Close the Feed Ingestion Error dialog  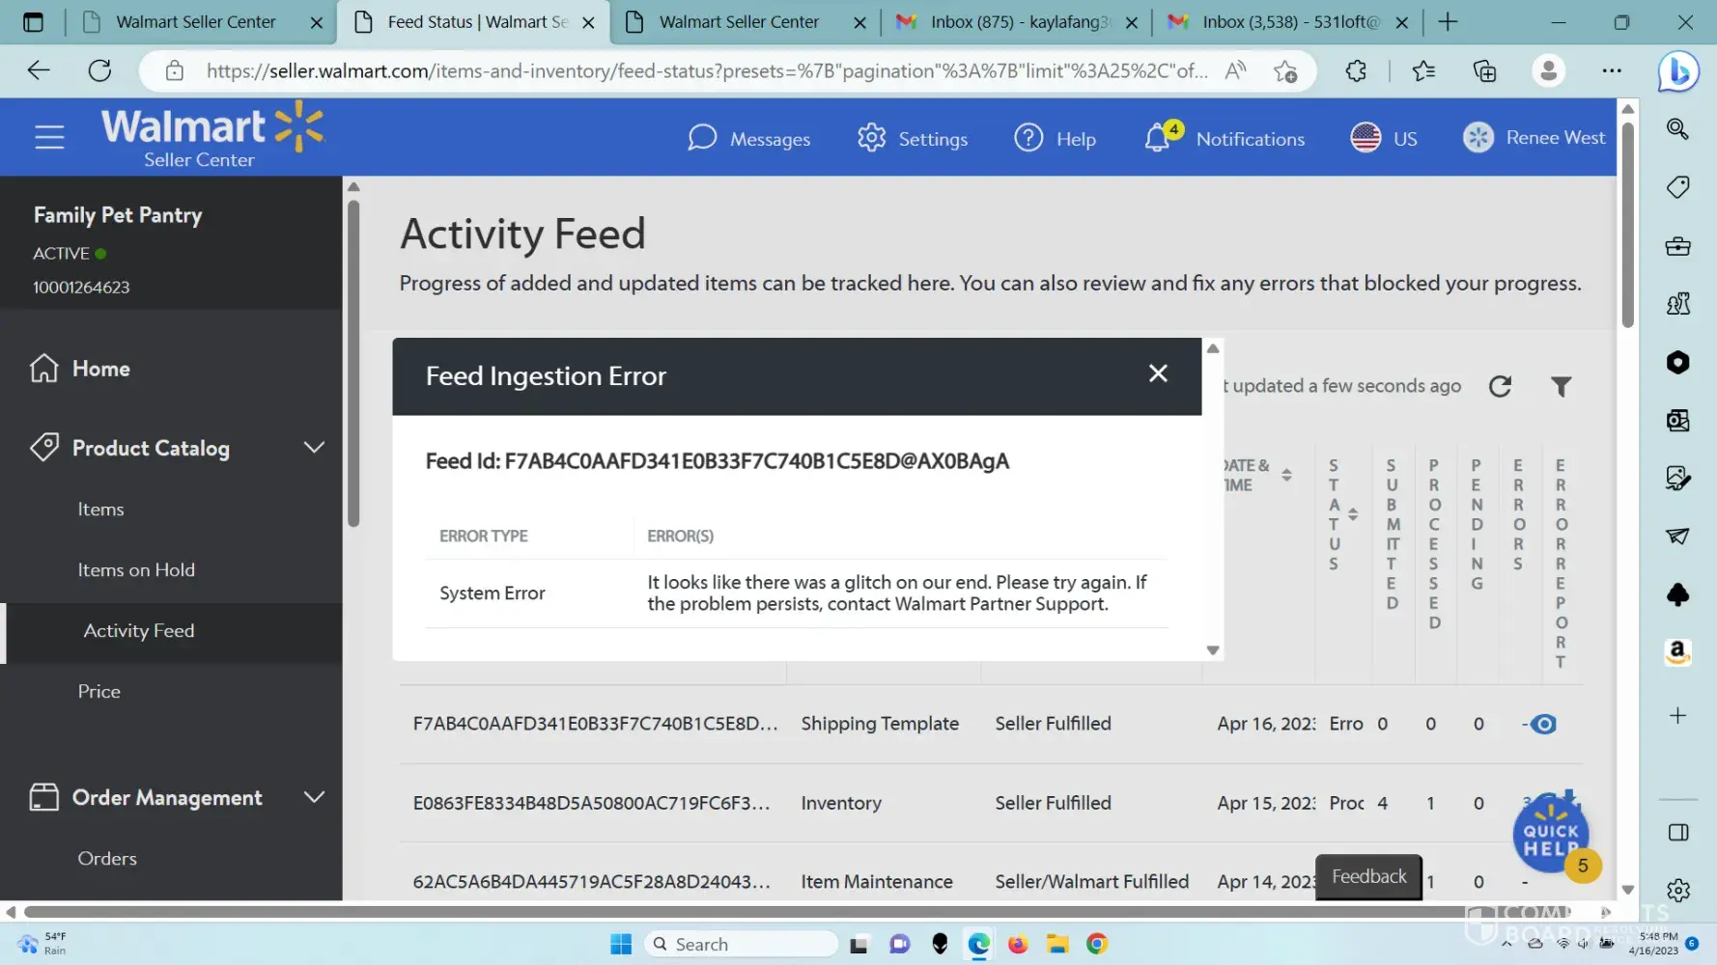pos(1158,374)
